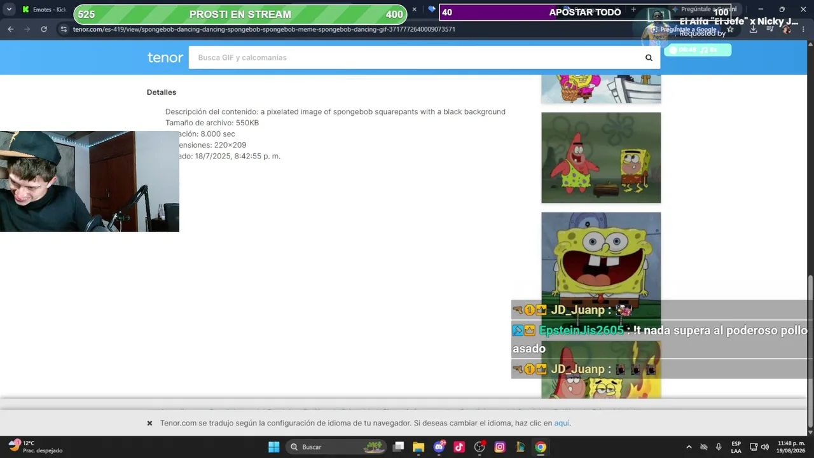Click the magnifying glass search icon on Tenor
814x458 pixels.
649,58
